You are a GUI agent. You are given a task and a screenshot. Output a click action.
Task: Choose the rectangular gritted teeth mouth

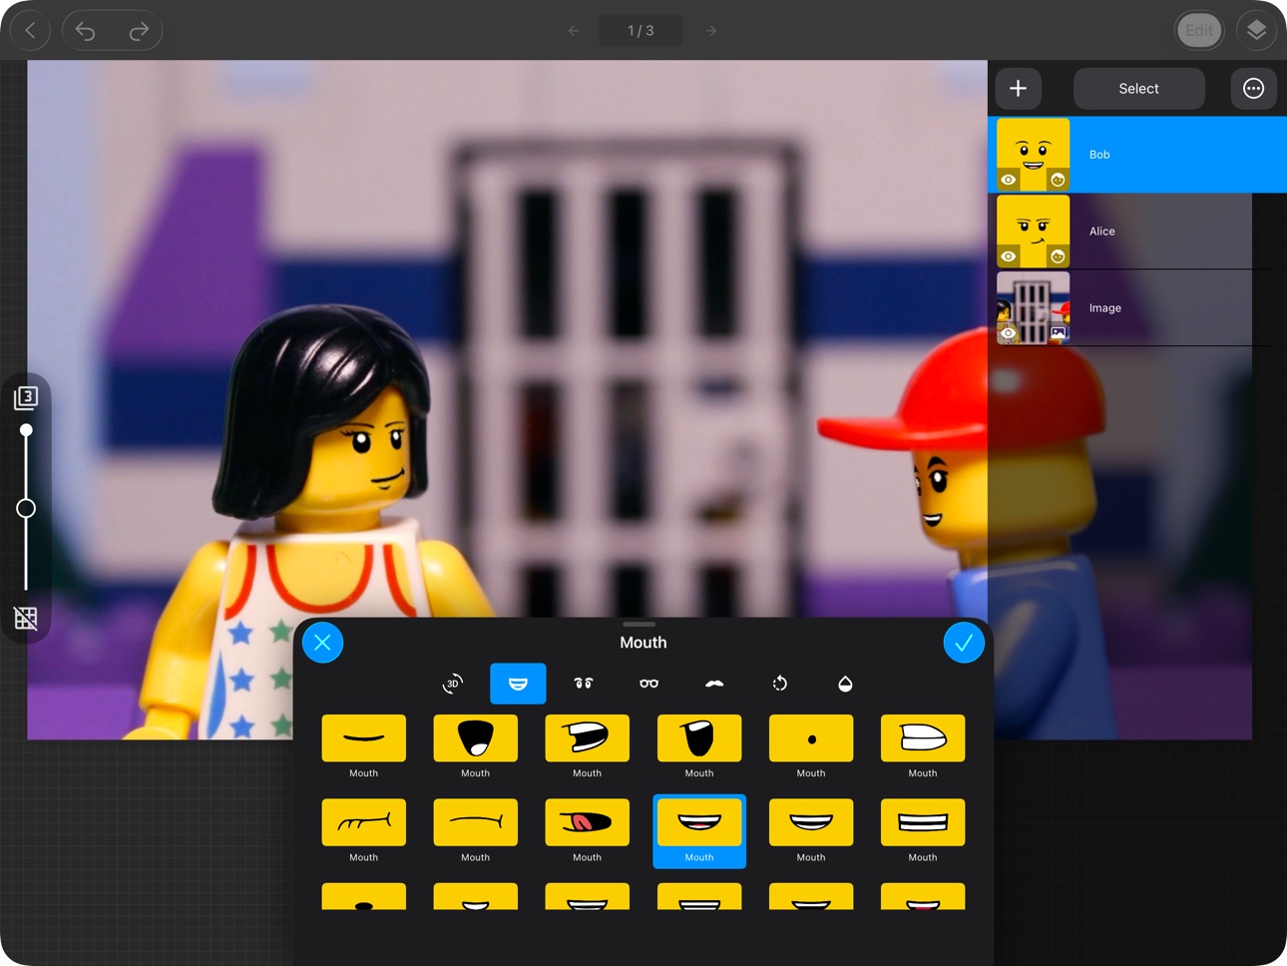tap(923, 822)
